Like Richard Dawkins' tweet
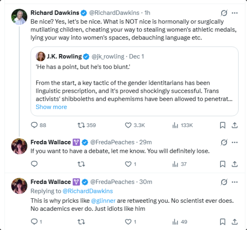This screenshot has width=247, height=230. coord(128,125)
